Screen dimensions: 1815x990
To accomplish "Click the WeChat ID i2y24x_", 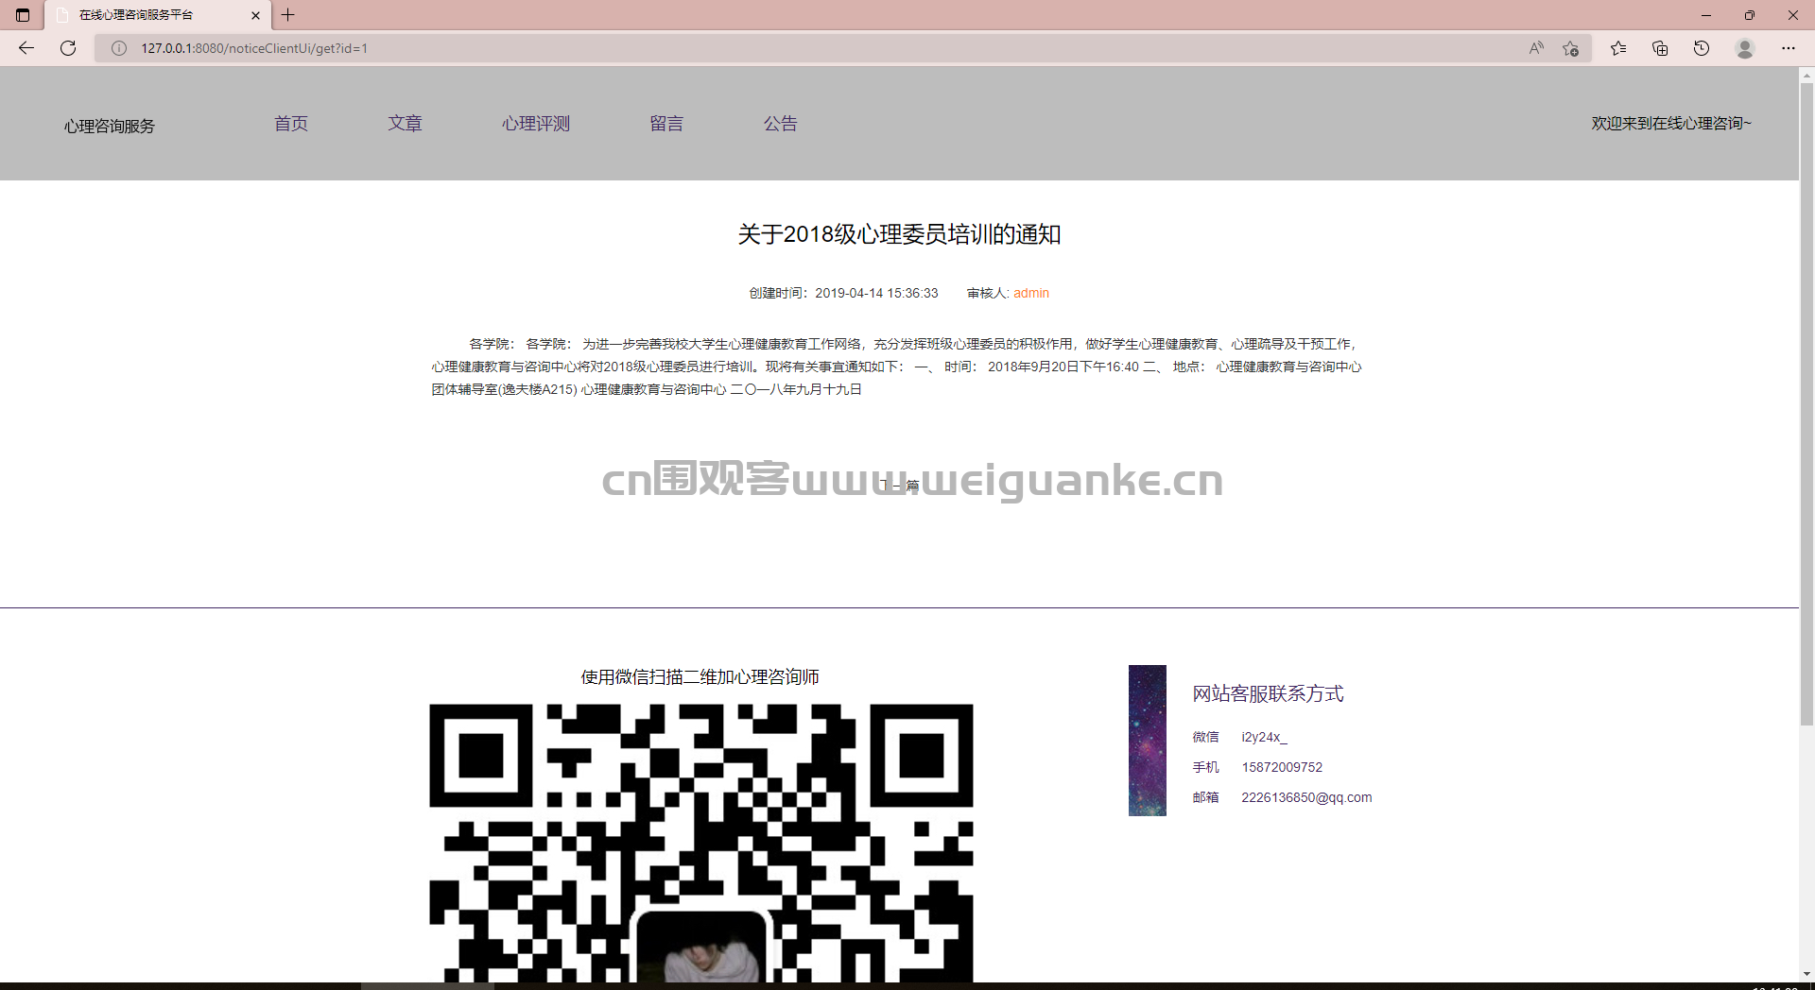I will [1264, 737].
